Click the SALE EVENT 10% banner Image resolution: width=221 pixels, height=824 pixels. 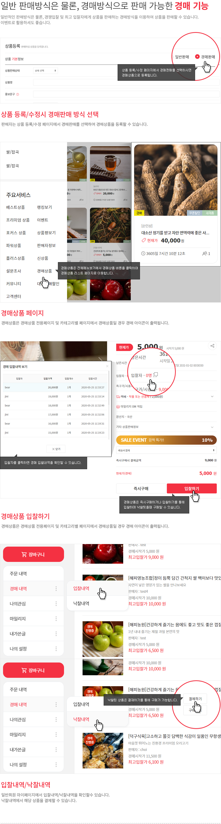pos(166,440)
